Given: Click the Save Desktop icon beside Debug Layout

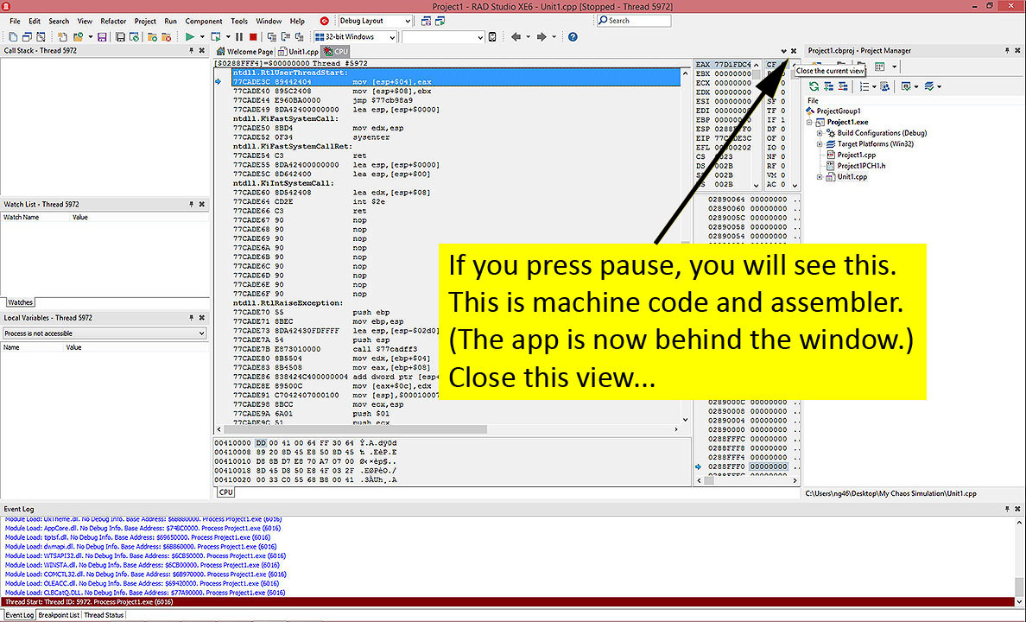Looking at the screenshot, I should 426,21.
